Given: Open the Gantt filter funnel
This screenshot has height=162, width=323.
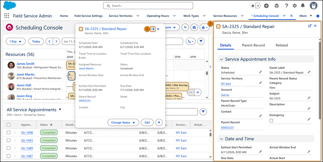Looking at the screenshot, I should tap(201, 41).
